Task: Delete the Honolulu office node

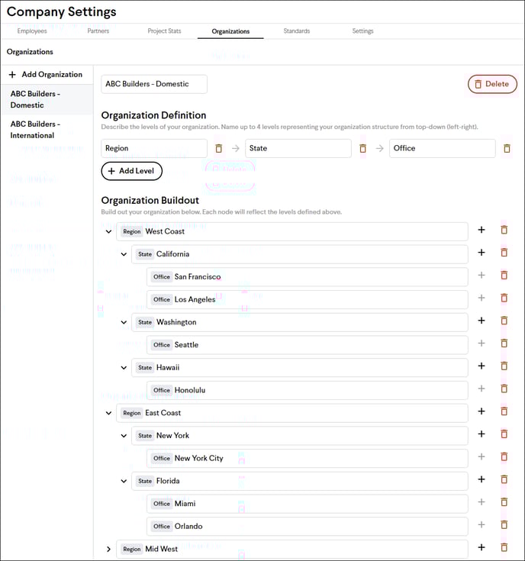Action: (504, 389)
